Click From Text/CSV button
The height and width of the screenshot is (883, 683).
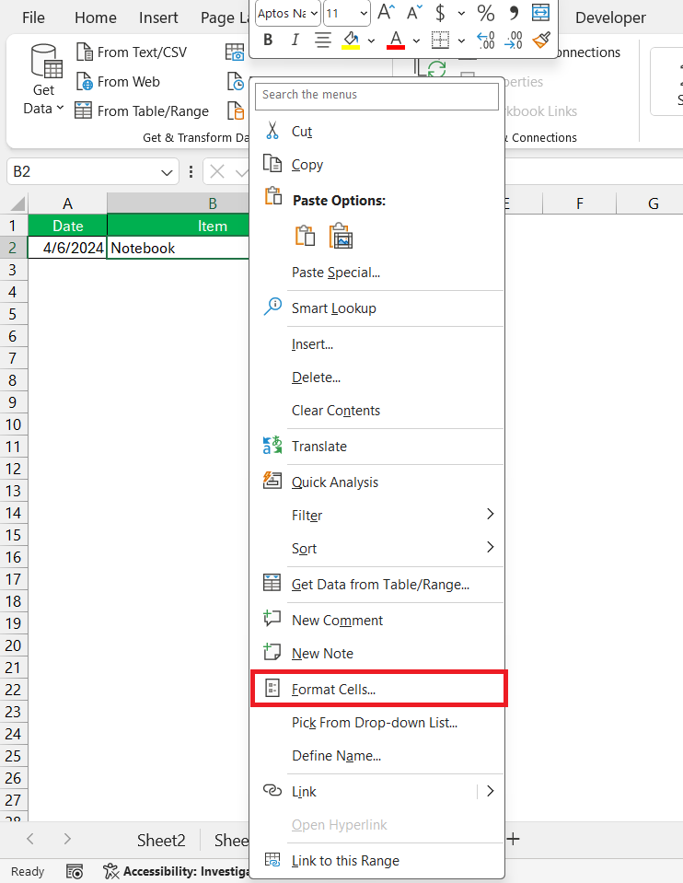(x=131, y=52)
